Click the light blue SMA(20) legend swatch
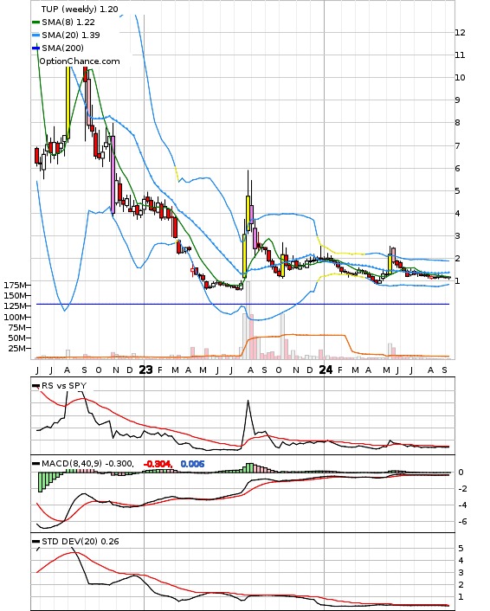The height and width of the screenshot is (611, 490). click(x=35, y=35)
